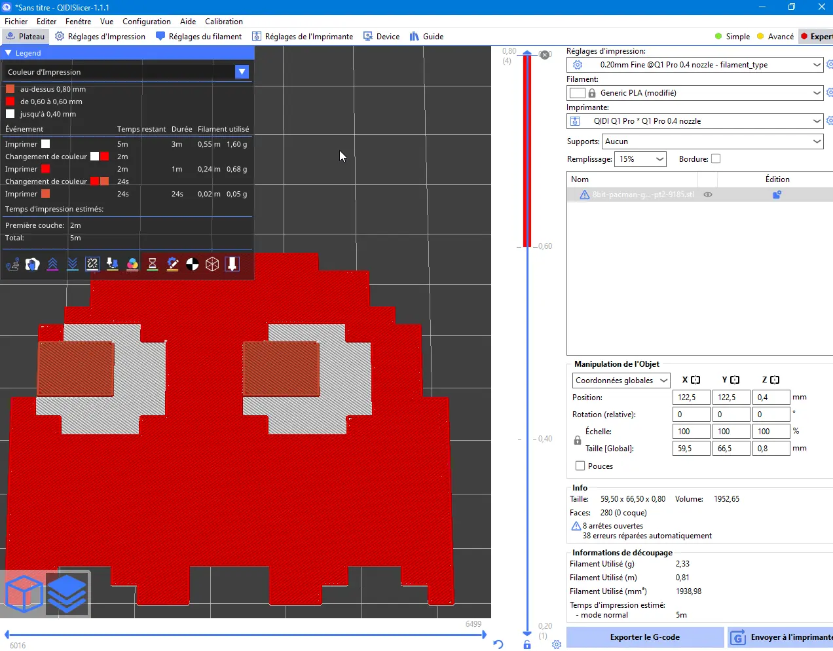
Task: Mirror object along the Z axis
Action: (x=775, y=380)
